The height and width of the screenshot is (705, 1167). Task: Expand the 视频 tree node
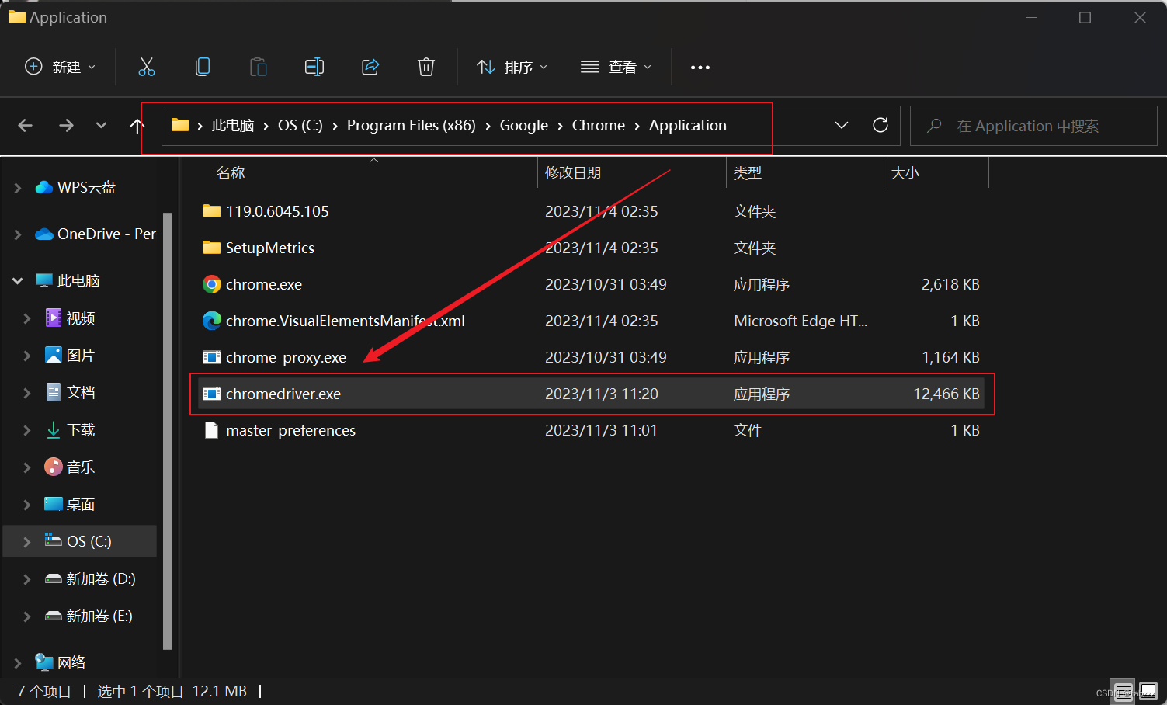[27, 318]
